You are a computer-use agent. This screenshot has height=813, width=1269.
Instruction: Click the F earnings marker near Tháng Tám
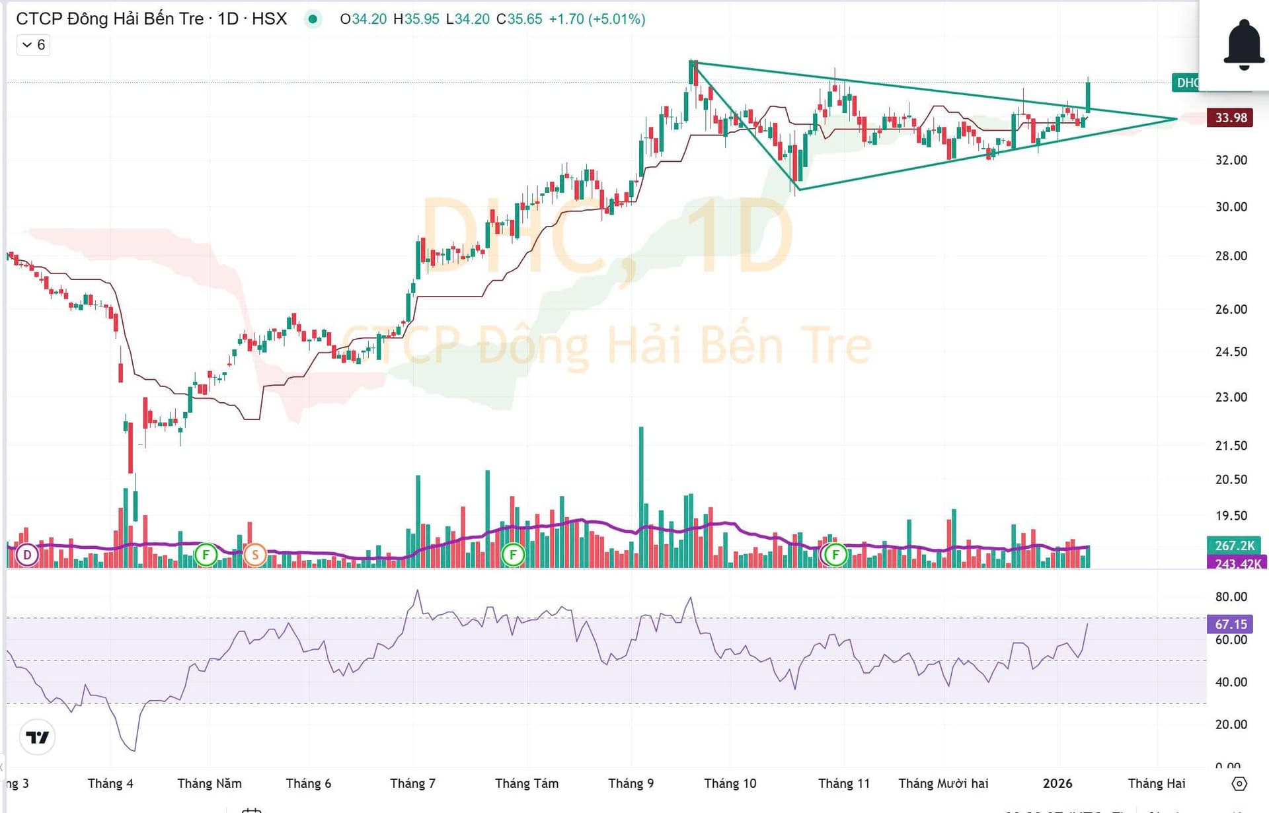tap(513, 555)
